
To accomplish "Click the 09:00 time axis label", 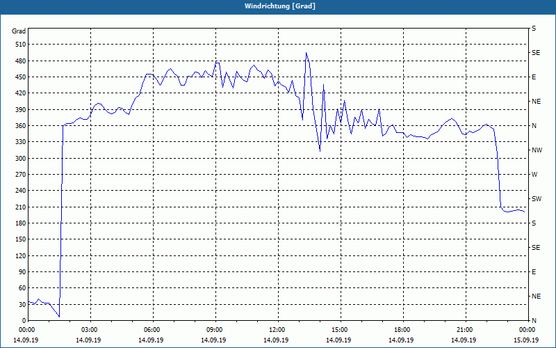I will click(x=214, y=330).
